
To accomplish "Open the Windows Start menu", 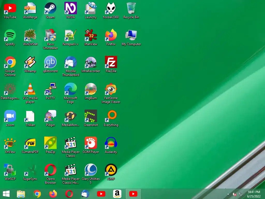I will coord(6,194).
